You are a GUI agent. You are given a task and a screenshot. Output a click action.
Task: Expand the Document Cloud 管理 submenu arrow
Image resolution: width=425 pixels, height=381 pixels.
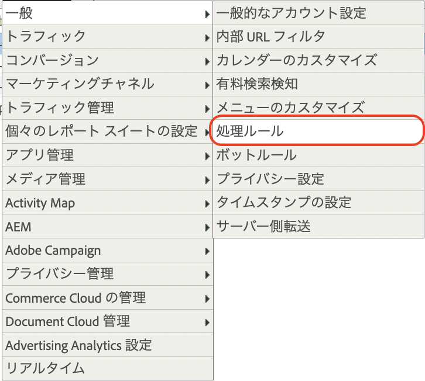click(207, 323)
